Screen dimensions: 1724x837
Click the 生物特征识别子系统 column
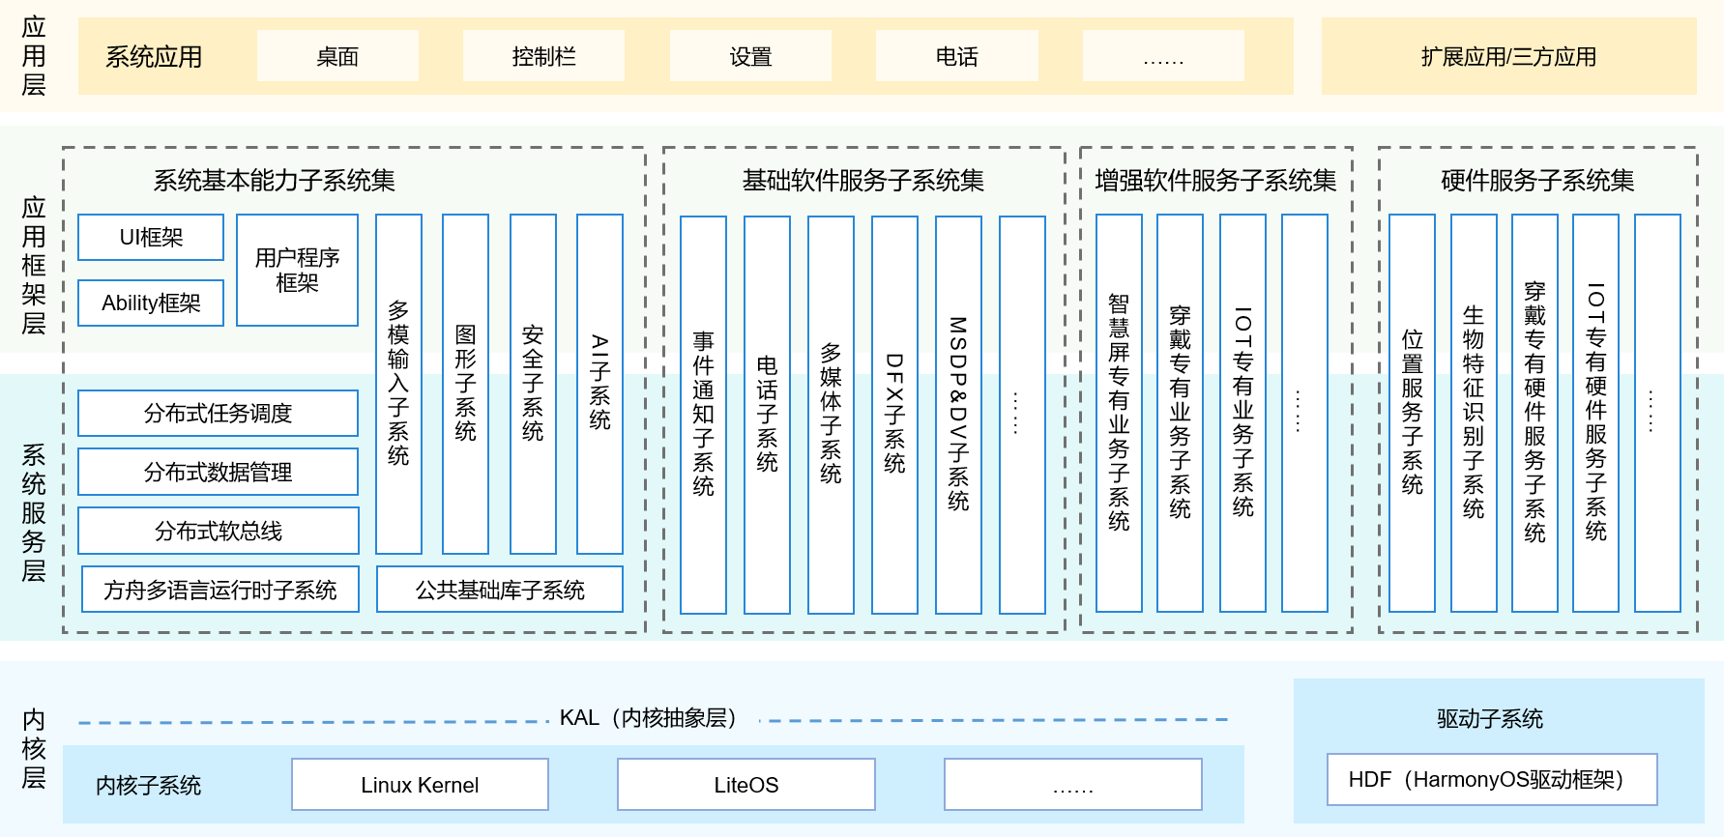1474,413
